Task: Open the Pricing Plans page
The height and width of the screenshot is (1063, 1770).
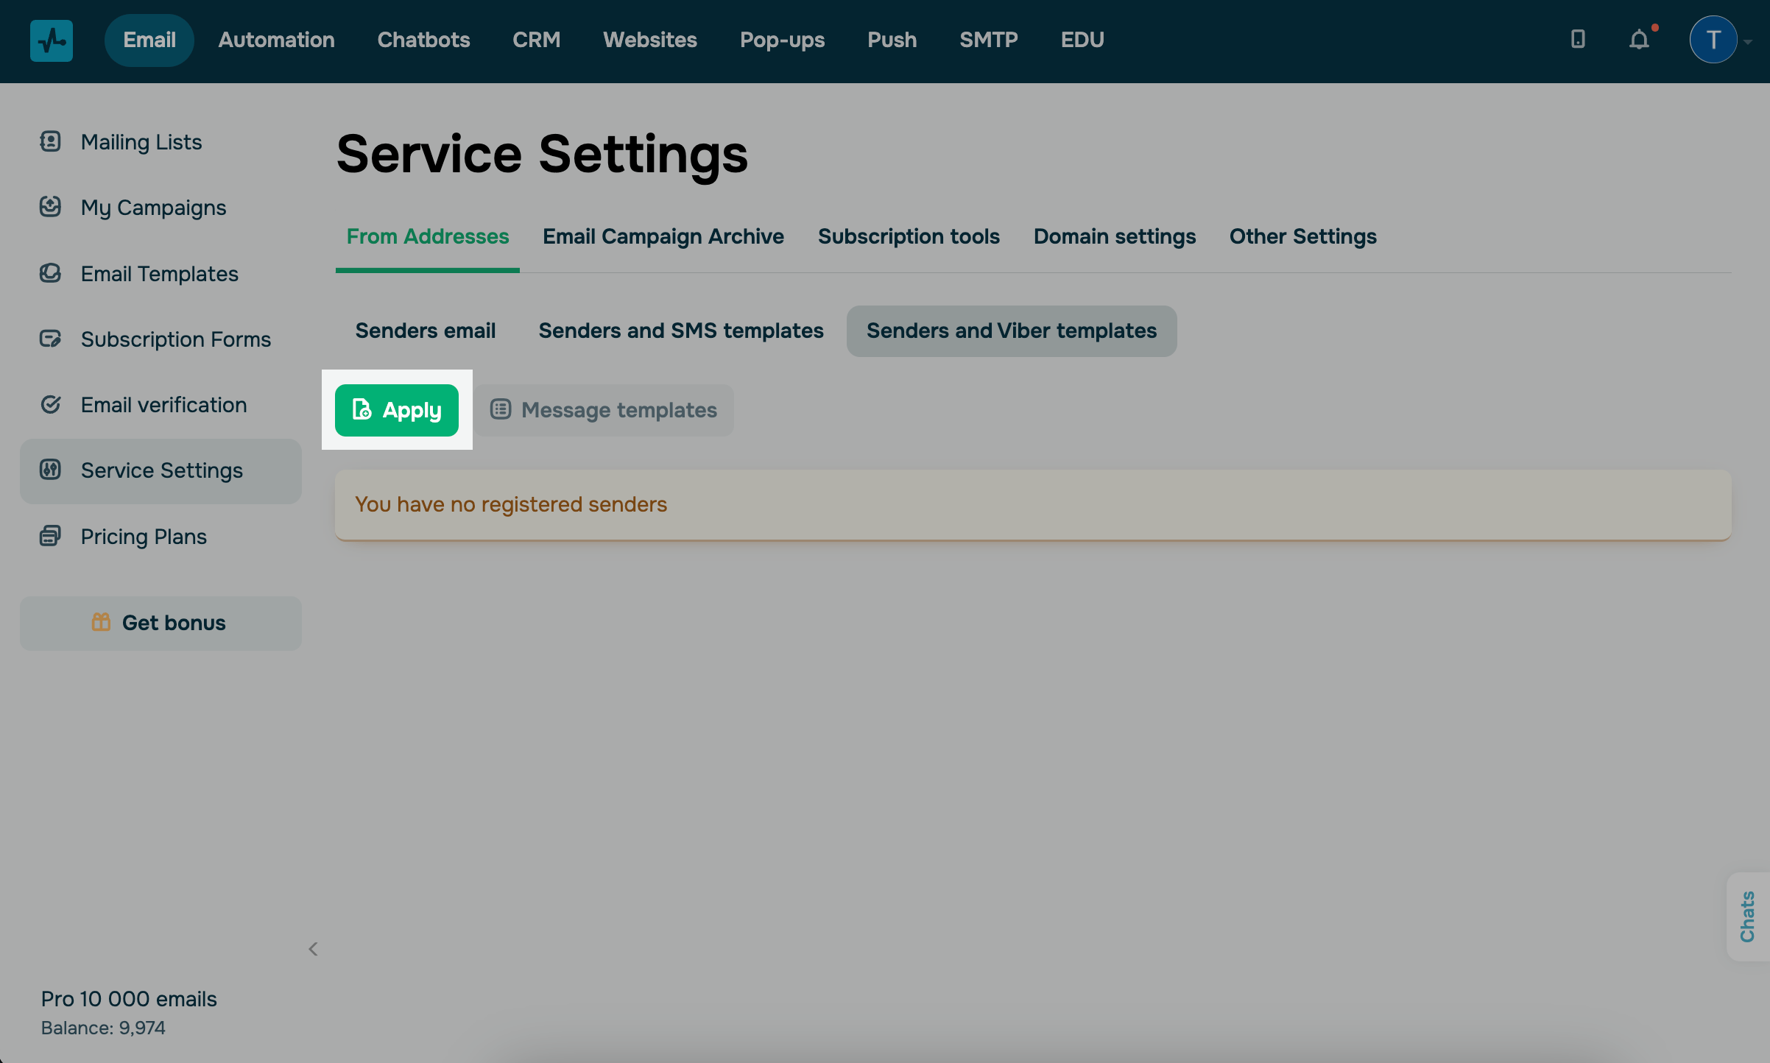Action: (144, 537)
